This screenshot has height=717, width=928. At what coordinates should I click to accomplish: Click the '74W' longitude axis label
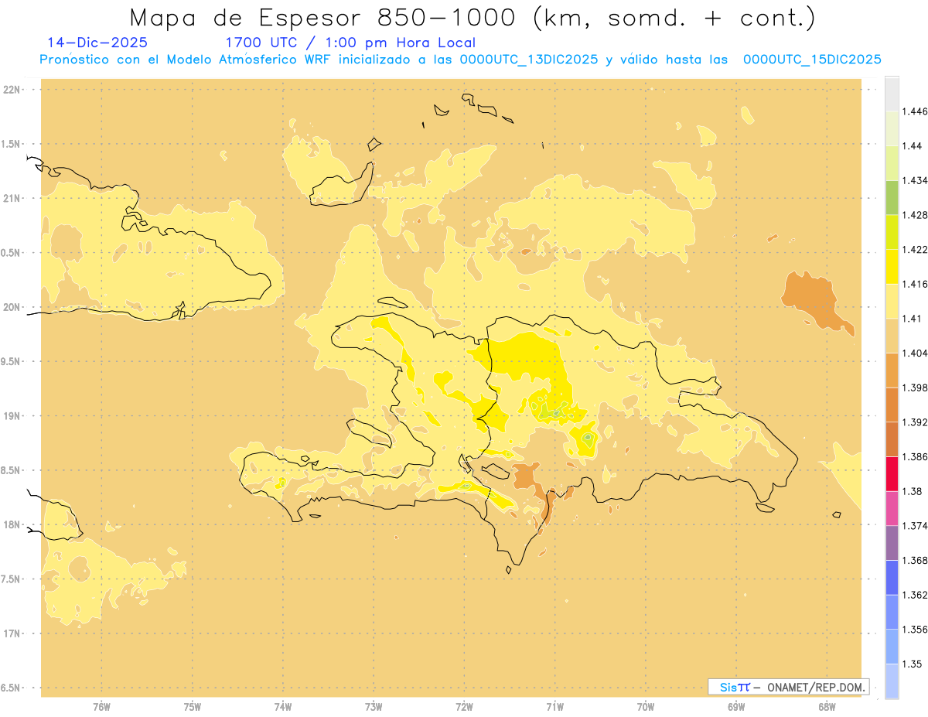click(x=283, y=707)
